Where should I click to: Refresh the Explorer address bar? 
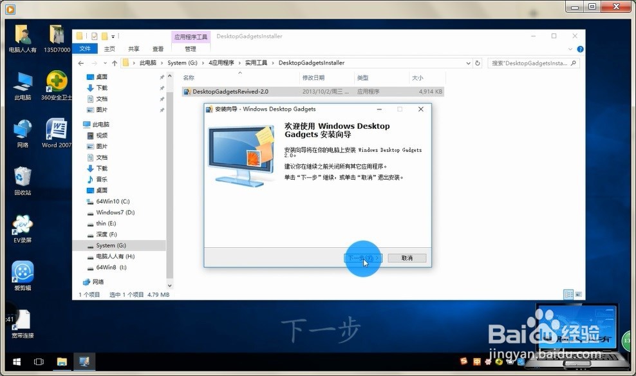coord(478,63)
